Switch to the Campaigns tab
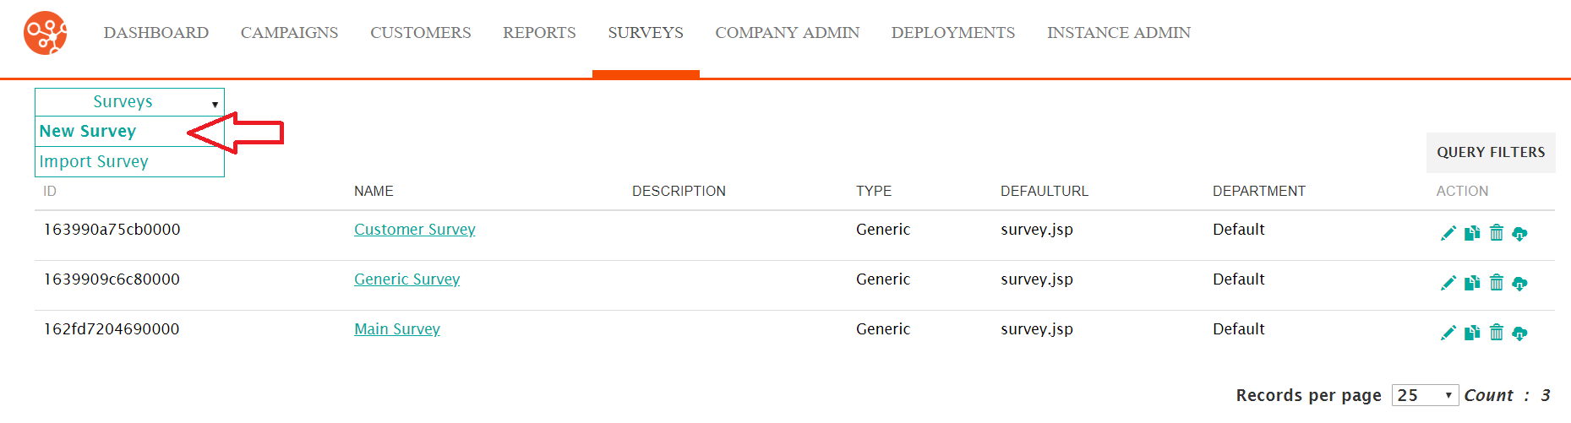The height and width of the screenshot is (423, 1571). tap(289, 33)
